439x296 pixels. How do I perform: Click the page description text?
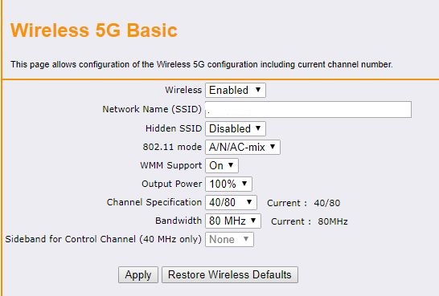click(x=202, y=64)
